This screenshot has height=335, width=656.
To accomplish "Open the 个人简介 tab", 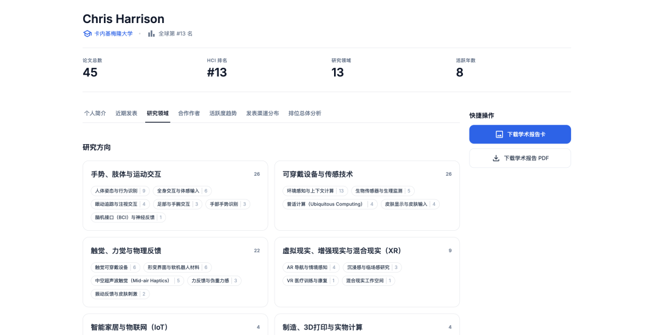I will point(95,113).
